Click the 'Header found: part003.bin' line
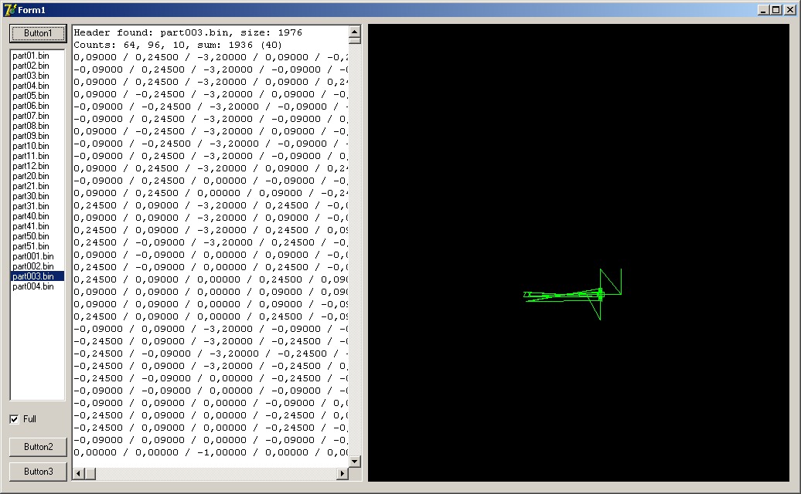 [x=188, y=32]
